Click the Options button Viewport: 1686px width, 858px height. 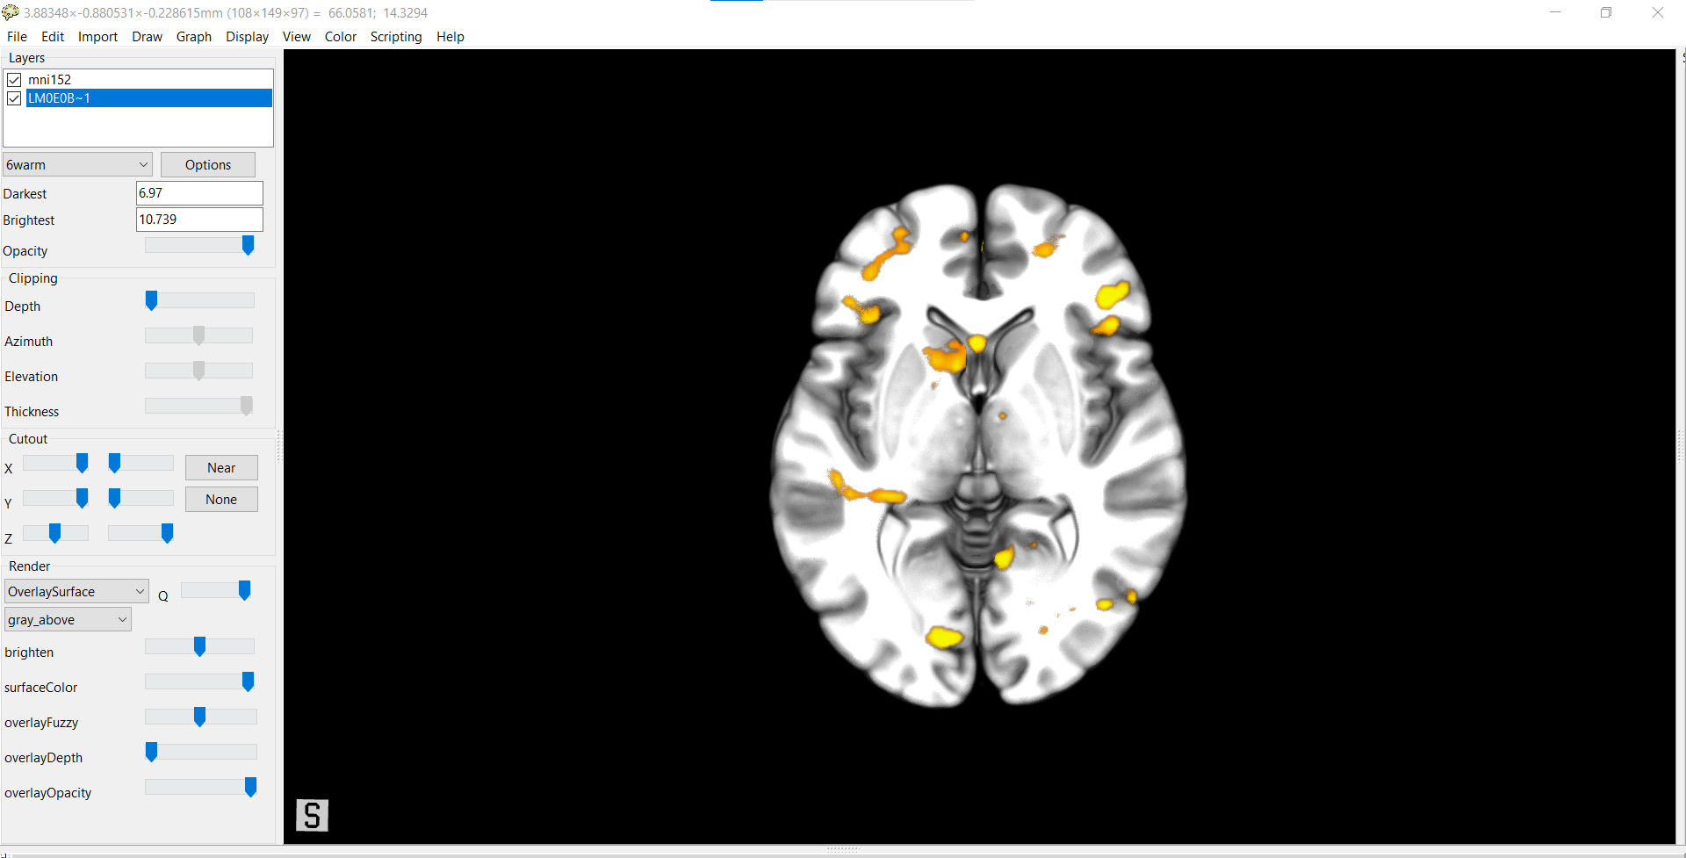pos(208,165)
